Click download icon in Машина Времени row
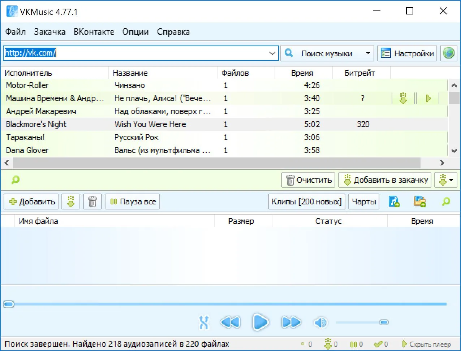 pyautogui.click(x=403, y=98)
